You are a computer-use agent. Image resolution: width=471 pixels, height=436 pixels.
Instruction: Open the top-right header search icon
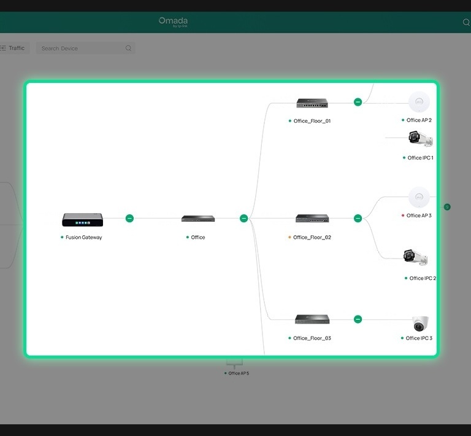(466, 22)
